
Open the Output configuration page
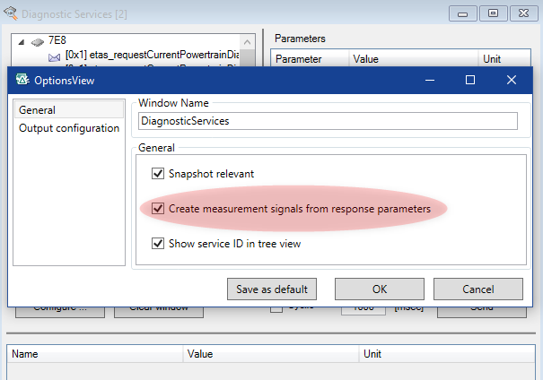(x=69, y=128)
